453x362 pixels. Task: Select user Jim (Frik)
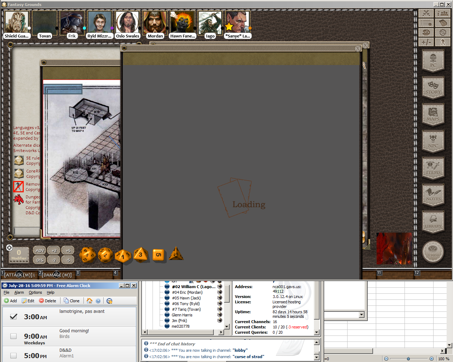179,321
